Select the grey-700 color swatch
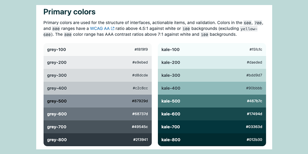Image resolution: width=308 pixels, height=154 pixels. (98, 127)
